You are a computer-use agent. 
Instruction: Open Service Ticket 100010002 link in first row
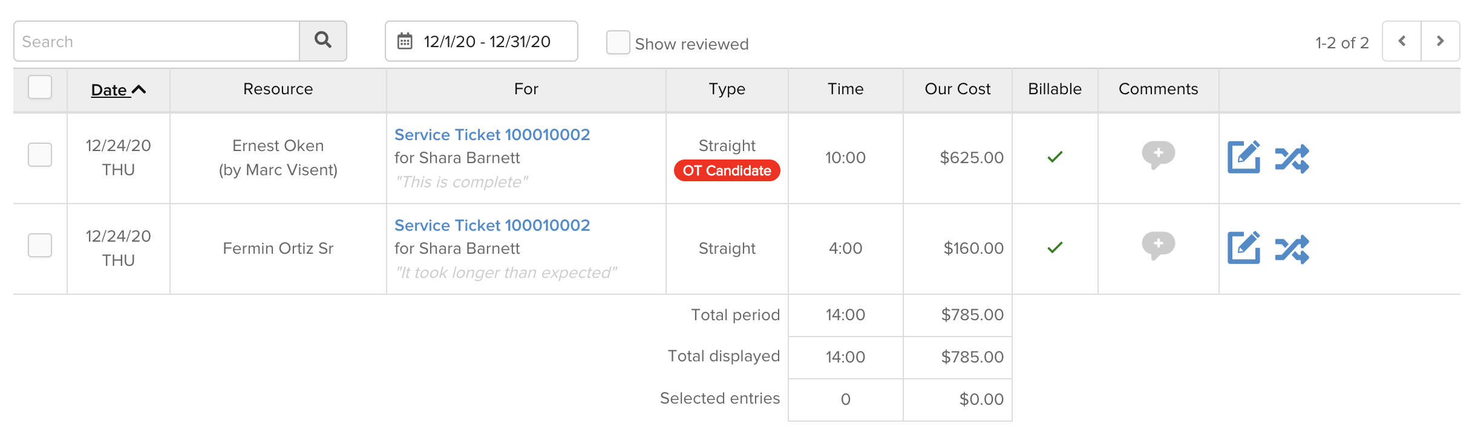click(492, 135)
